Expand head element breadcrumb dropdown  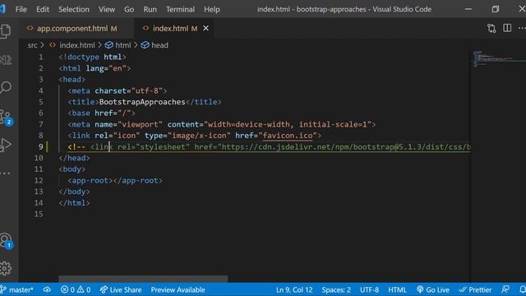[155, 45]
